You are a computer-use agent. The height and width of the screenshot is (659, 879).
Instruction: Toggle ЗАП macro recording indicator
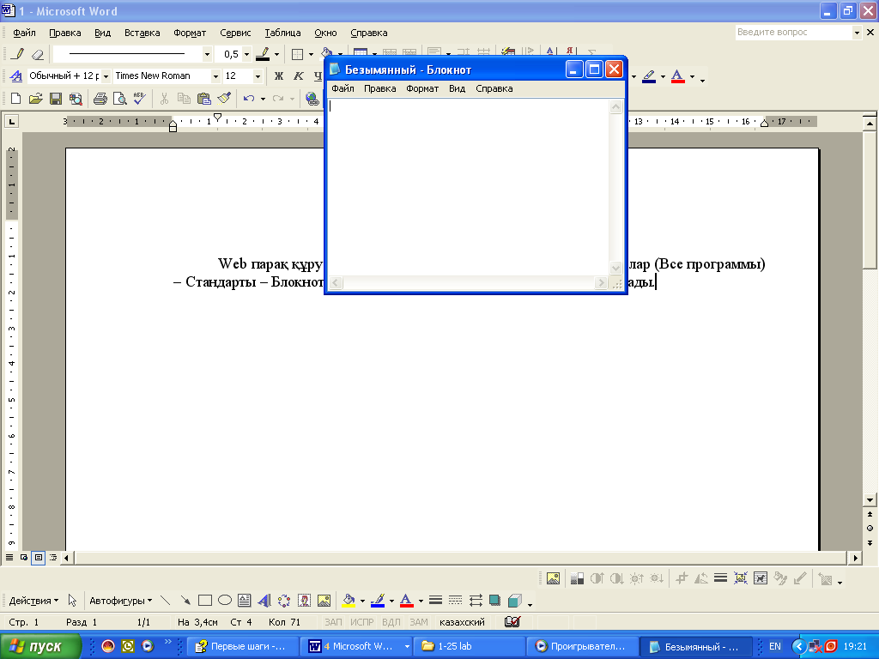(333, 622)
